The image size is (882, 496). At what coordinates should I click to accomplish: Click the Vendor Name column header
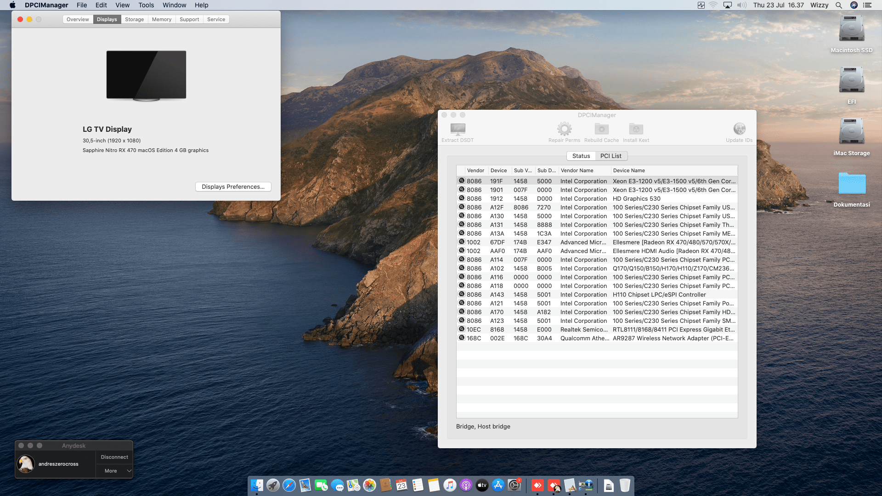584,170
